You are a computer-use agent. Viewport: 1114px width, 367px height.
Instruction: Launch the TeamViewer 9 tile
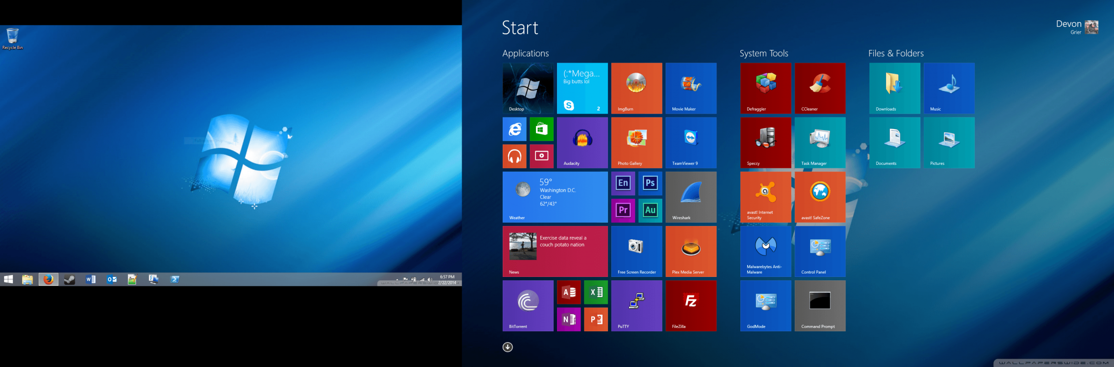[691, 143]
